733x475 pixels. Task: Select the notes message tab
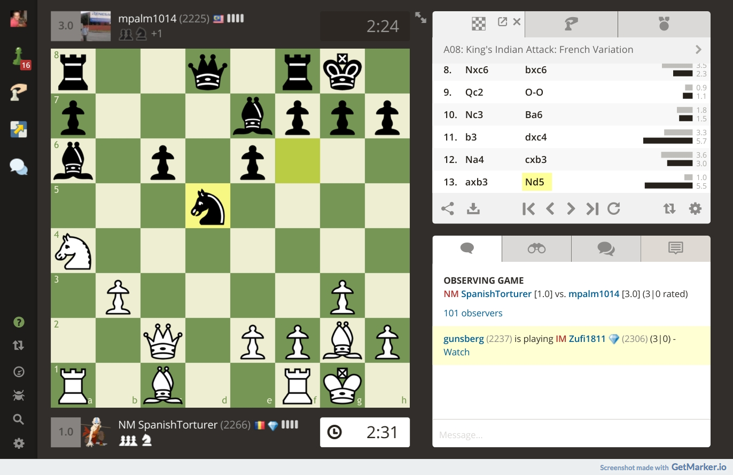[x=676, y=248]
